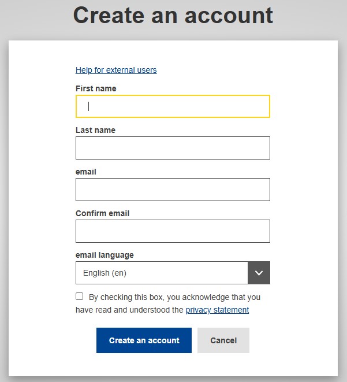Click the email input box
347x382 pixels.
(173, 190)
